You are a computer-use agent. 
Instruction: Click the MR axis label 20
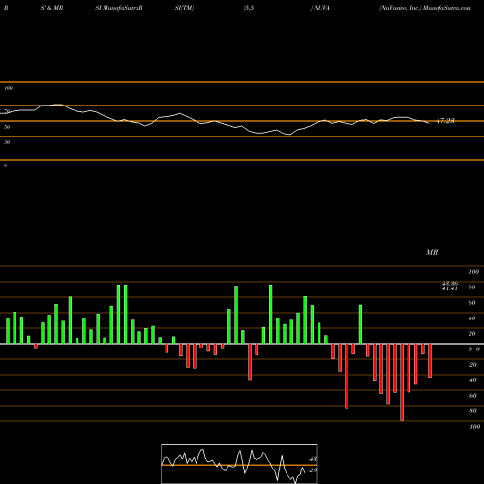(x=472, y=334)
